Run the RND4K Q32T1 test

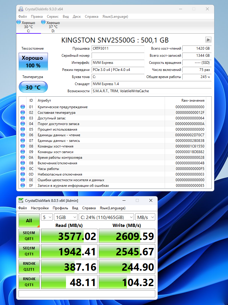pyautogui.click(x=29, y=267)
